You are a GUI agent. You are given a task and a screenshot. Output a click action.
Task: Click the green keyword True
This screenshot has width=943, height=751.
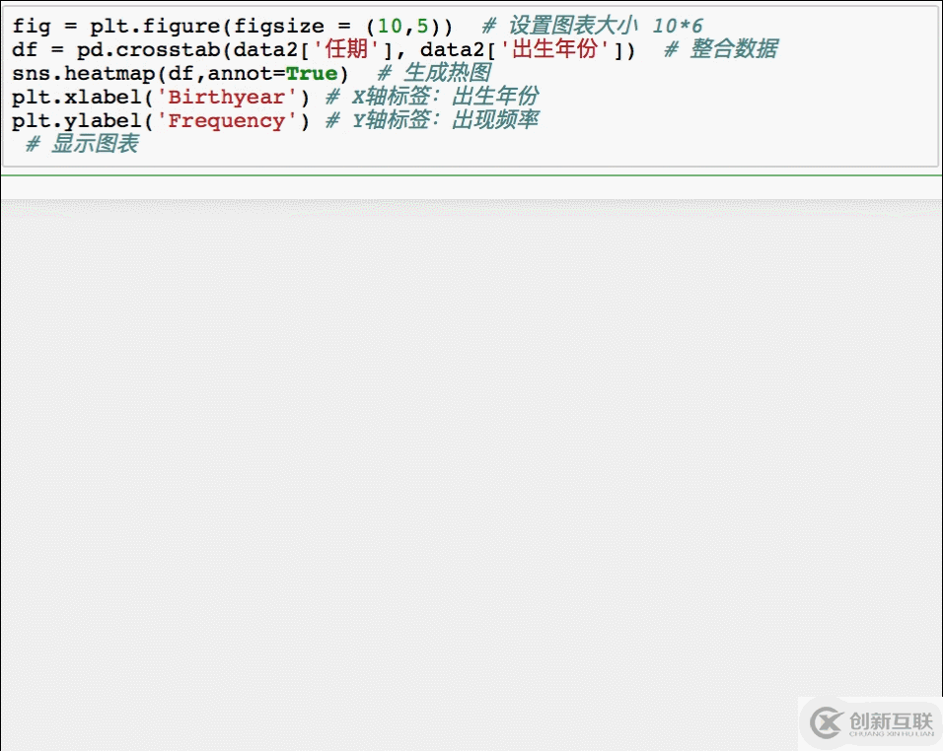coord(312,74)
